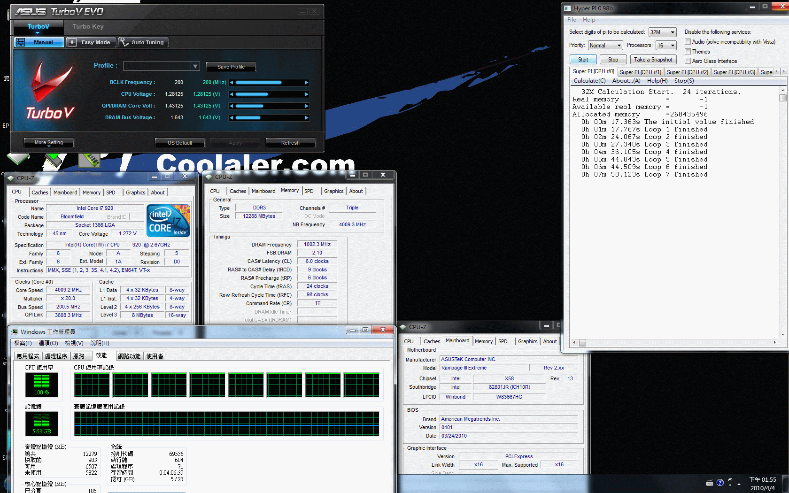Click the OS Default button
The width and height of the screenshot is (789, 493).
[180, 143]
